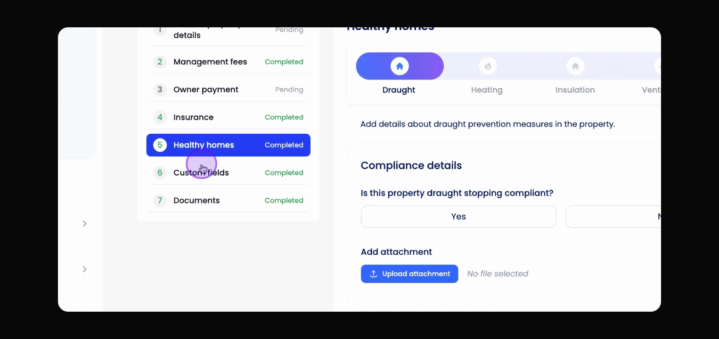Viewport: 719px width, 339px height.
Task: Switch to the Heating tab label
Action: 487,90
